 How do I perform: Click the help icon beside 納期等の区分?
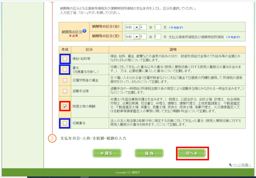84,31
